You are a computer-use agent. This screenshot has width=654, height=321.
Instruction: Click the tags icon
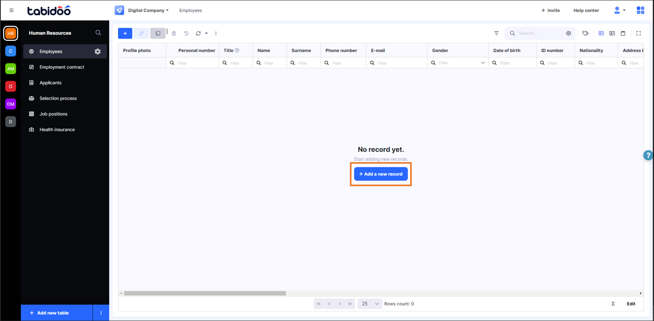pos(585,33)
